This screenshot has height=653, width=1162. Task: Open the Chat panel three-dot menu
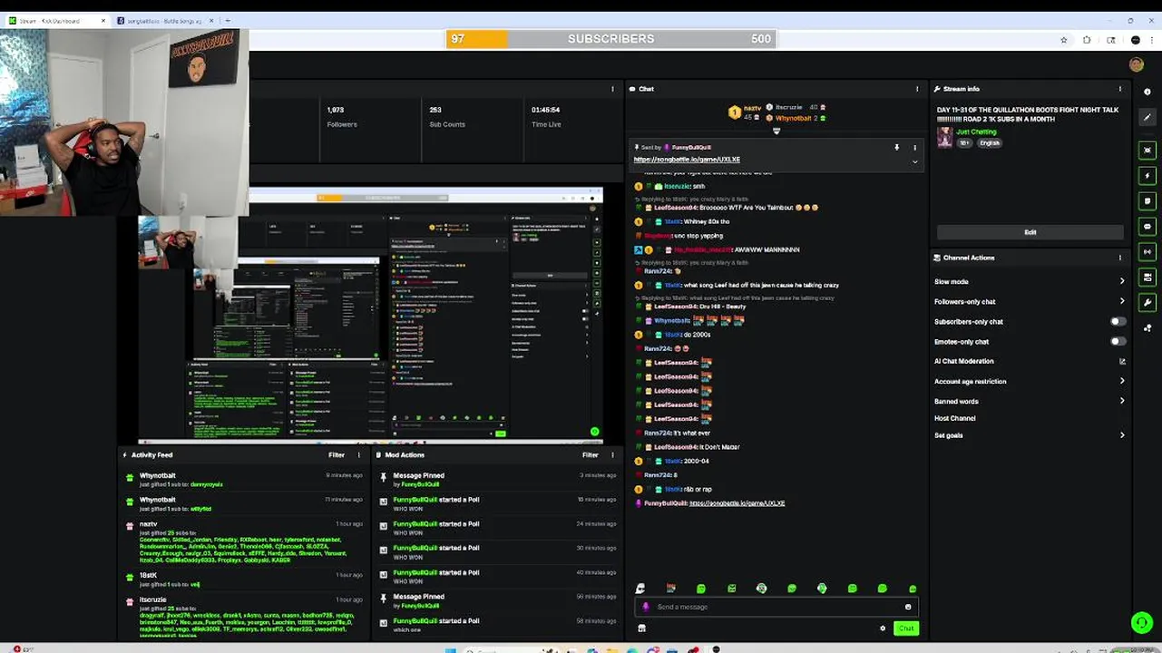point(917,89)
